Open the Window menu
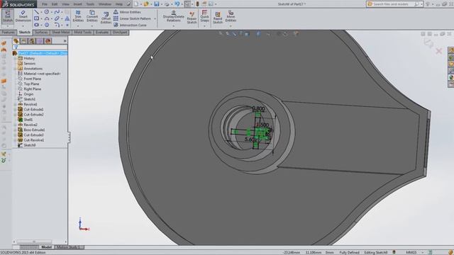Screen dimensions: 454x255 click(x=105, y=4)
